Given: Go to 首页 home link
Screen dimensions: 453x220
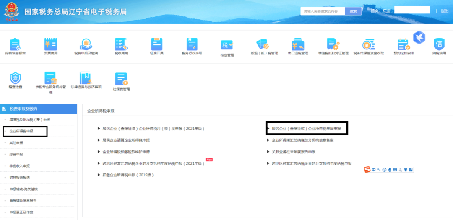Looking at the screenshot, I should pyautogui.click(x=375, y=11).
